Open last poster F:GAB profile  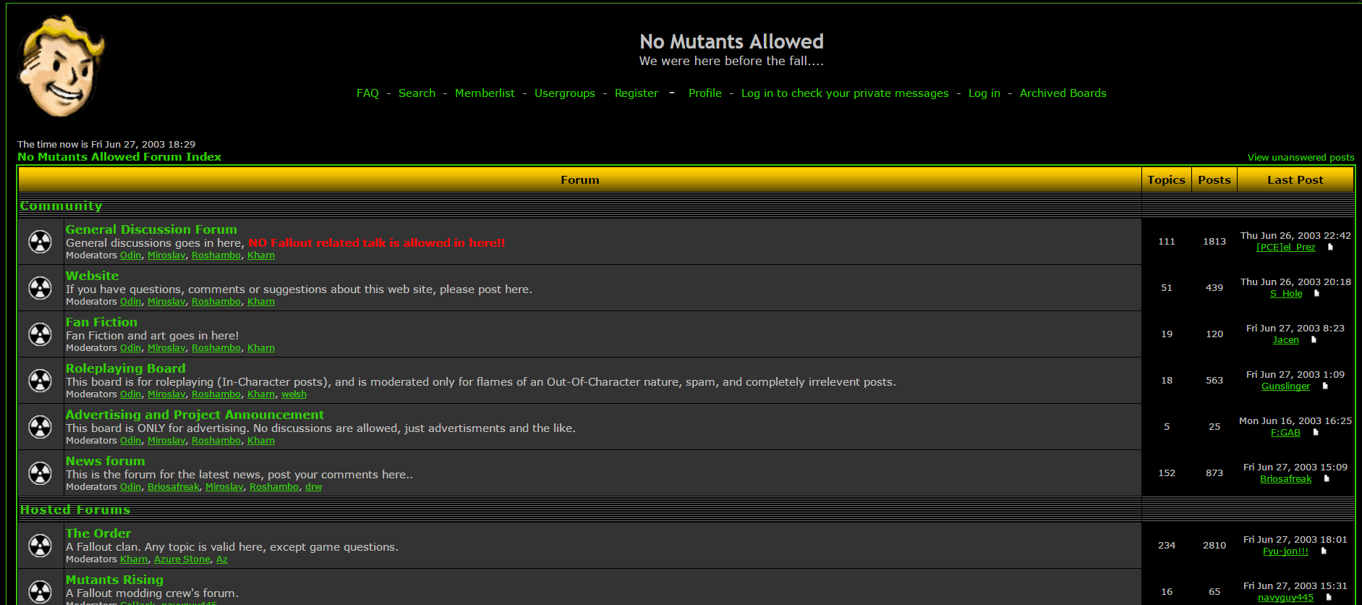[x=1285, y=433]
